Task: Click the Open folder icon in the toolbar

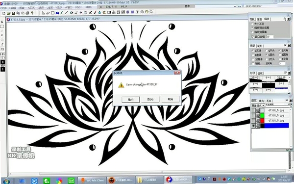Action: pyautogui.click(x=9, y=13)
